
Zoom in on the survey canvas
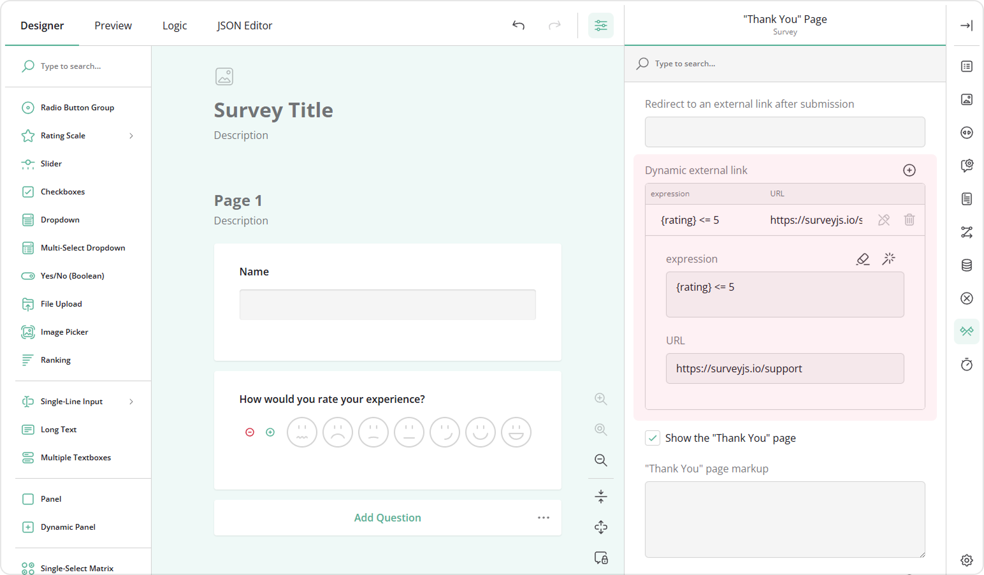click(x=600, y=398)
